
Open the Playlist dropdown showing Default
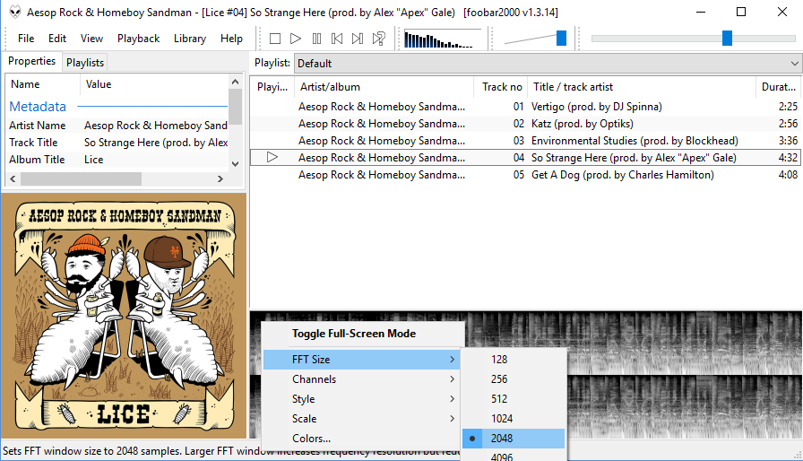pyautogui.click(x=548, y=64)
